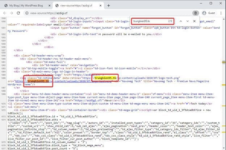Viewport: 226px width, 150px height.
Task: Open the Chrome three-dot menu
Action: (x=222, y=13)
